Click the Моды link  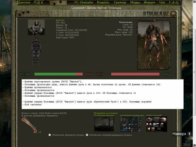click(135, 2)
